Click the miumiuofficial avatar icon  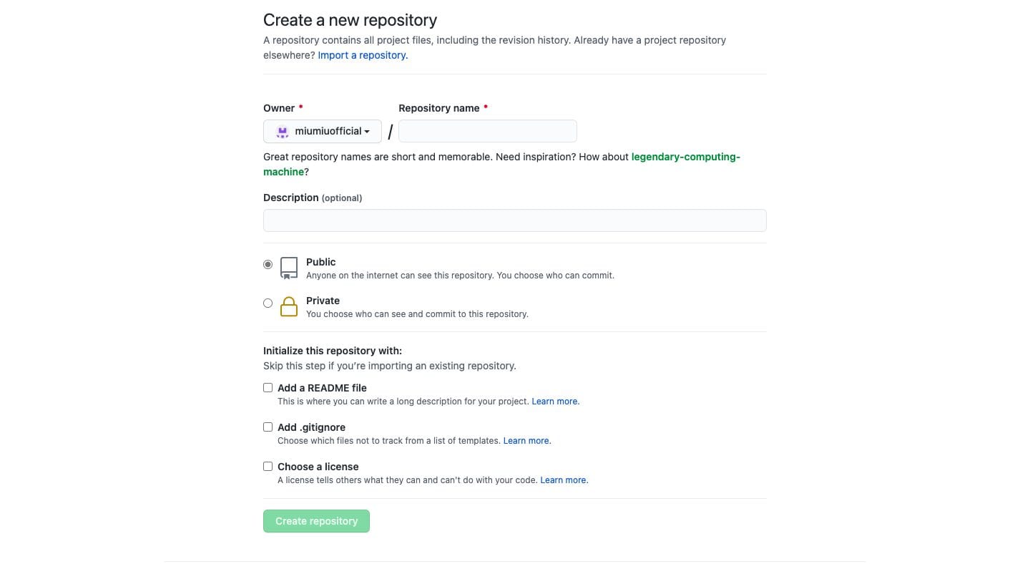(283, 132)
